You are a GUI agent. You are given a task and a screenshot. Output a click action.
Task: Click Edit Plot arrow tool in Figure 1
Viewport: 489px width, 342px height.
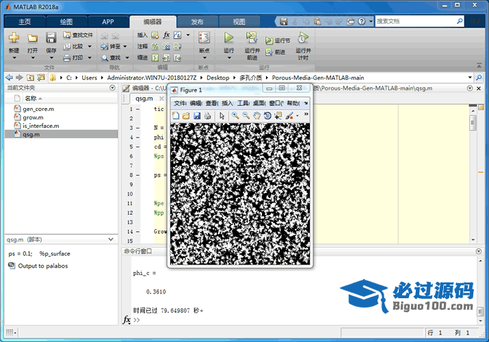point(222,116)
